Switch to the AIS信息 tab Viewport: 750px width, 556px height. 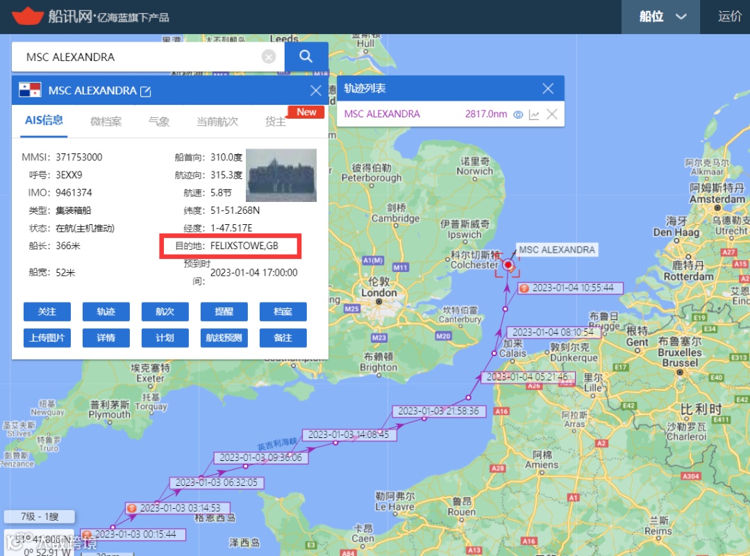click(x=44, y=121)
